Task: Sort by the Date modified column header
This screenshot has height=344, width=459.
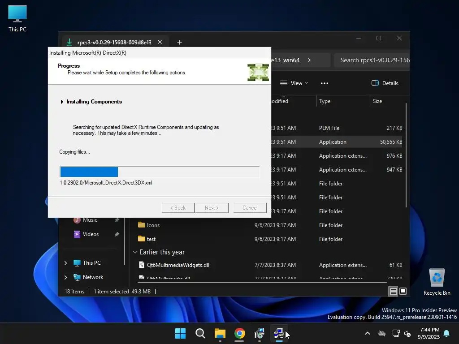Action: (293, 101)
